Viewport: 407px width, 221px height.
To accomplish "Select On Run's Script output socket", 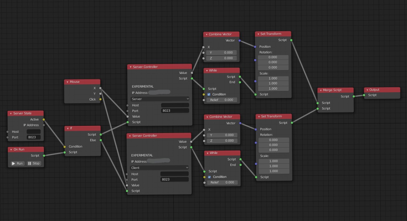I will point(44,155).
